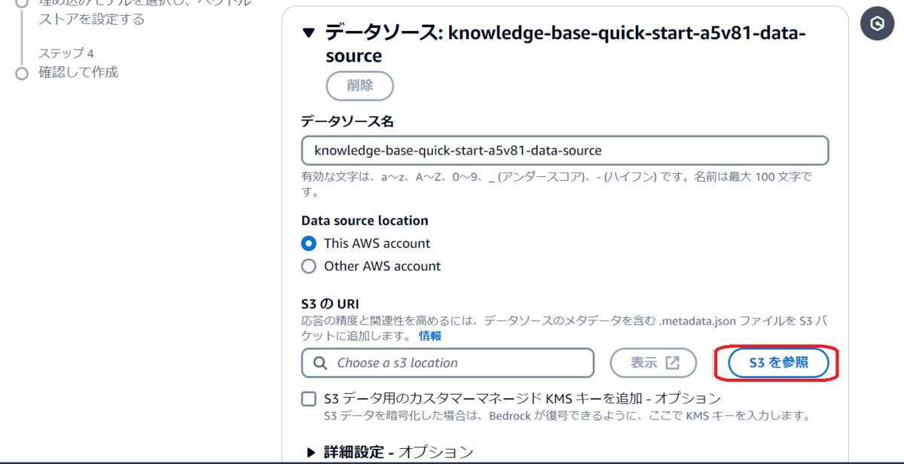The width and height of the screenshot is (904, 464).
Task: Click the S3 を参照 button
Action: pos(779,363)
